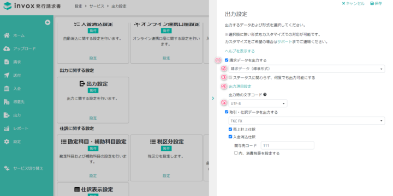
Task: Click the 設定 gear icon in sidebar
Action: pos(7,142)
